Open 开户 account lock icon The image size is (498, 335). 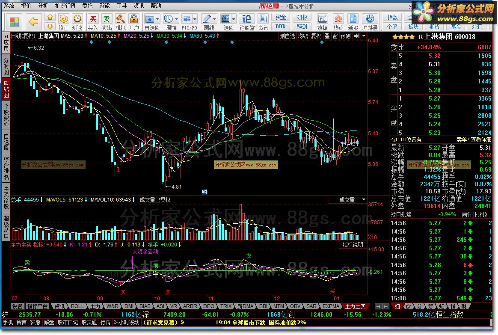click(x=134, y=22)
